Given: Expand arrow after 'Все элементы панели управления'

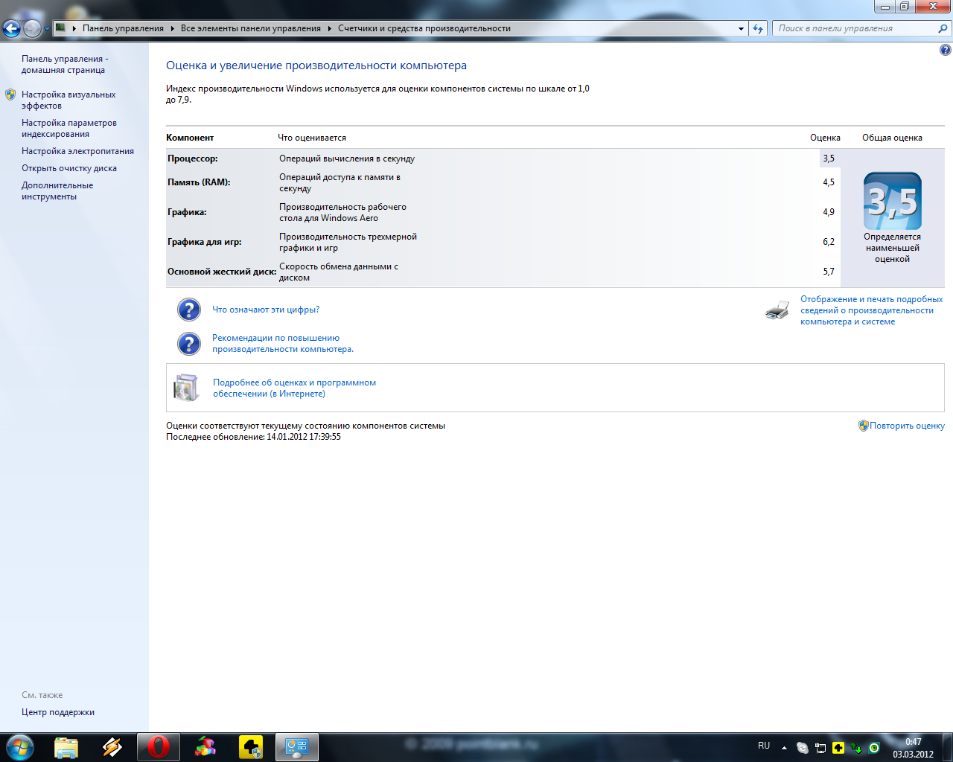Looking at the screenshot, I should click(x=329, y=28).
